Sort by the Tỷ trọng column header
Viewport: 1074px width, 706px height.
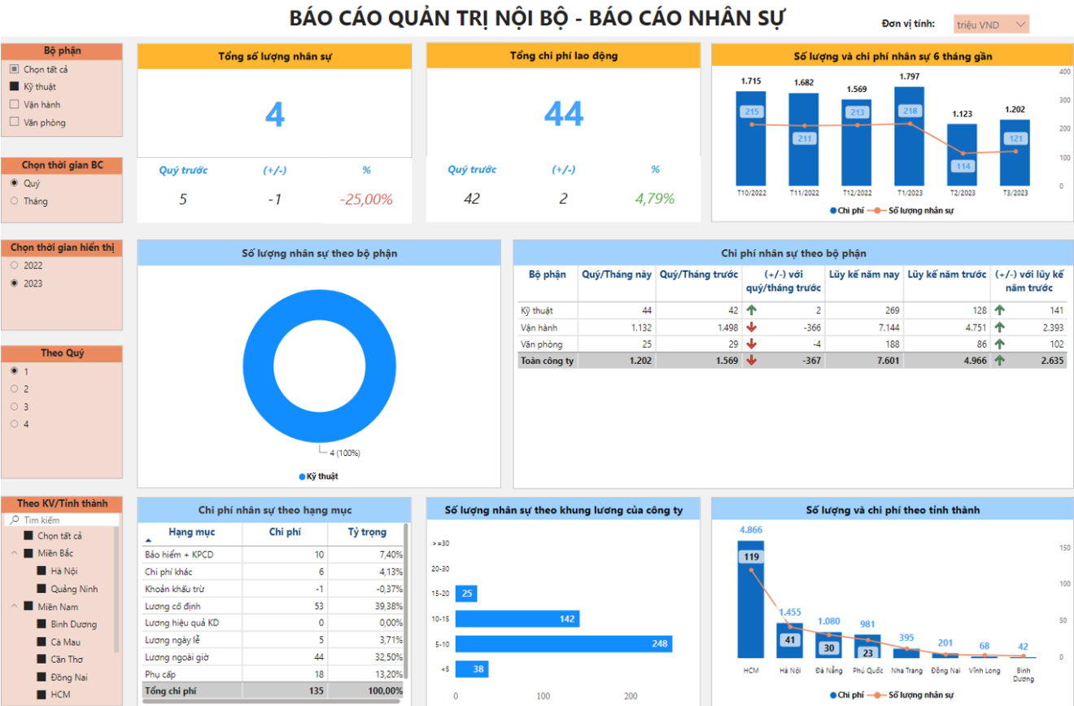(x=367, y=532)
